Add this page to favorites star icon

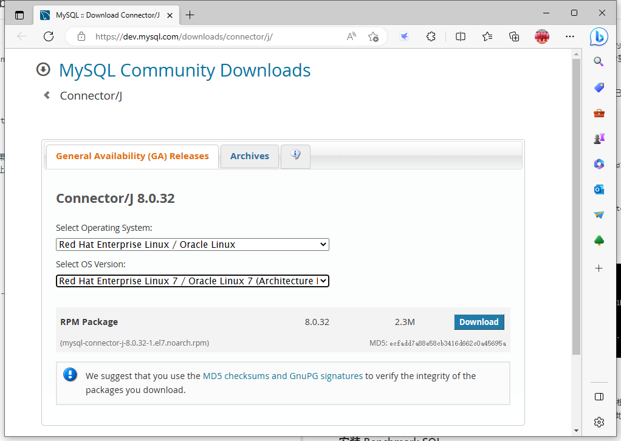(x=373, y=36)
